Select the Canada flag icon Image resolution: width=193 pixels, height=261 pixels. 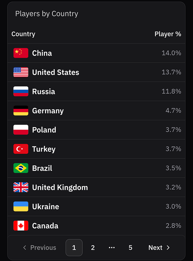click(x=21, y=226)
